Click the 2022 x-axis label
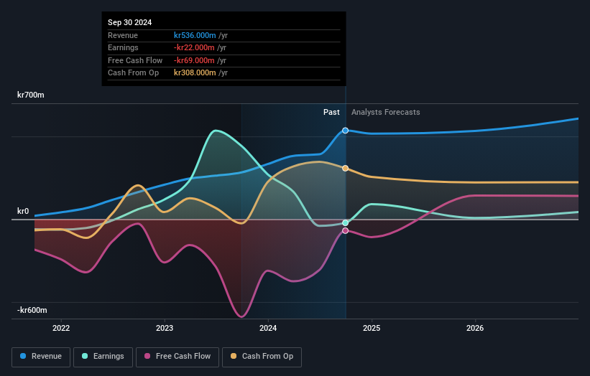The width and height of the screenshot is (590, 376). [x=61, y=328]
